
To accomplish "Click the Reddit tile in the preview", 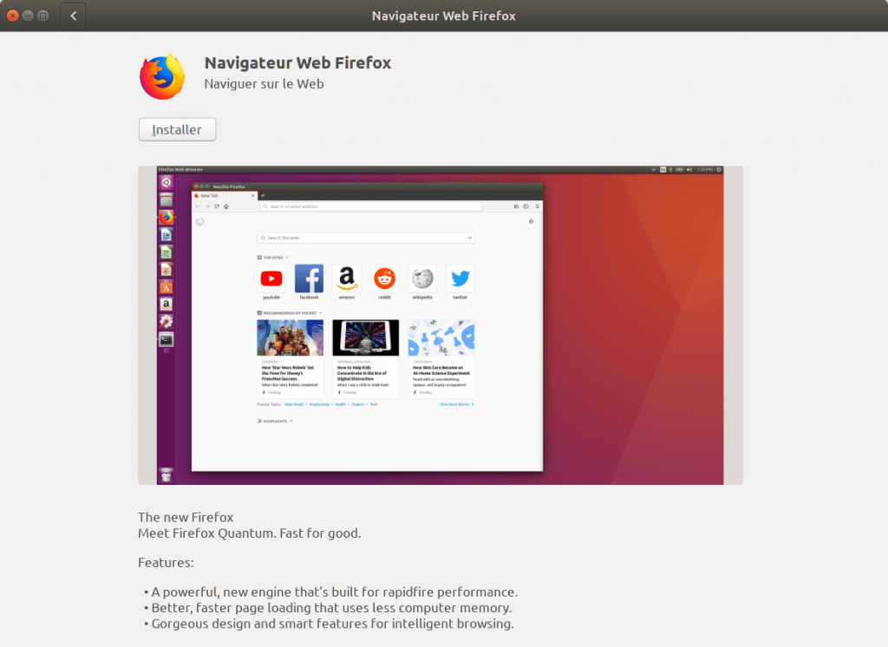I will tap(384, 278).
